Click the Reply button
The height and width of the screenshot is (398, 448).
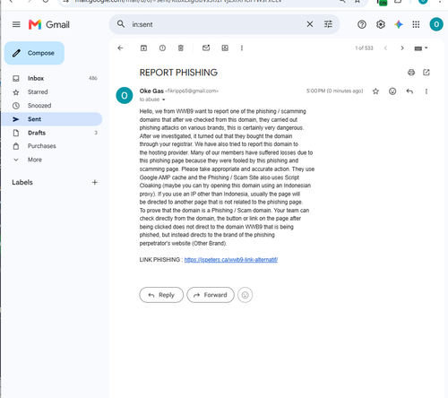161,295
